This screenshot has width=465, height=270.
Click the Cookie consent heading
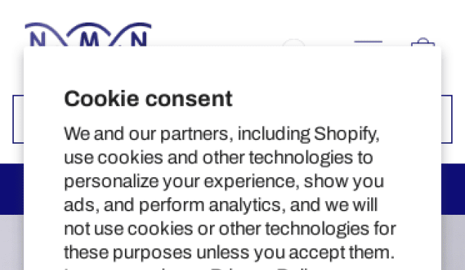[148, 99]
